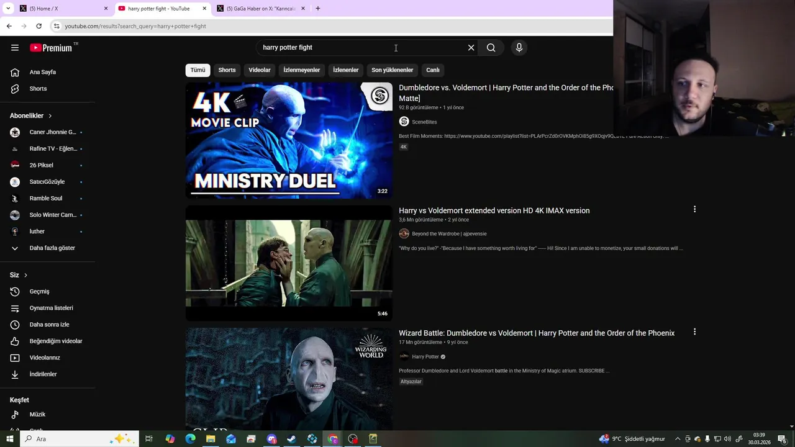This screenshot has width=795, height=447.
Task: Open Beyond the Wardrobe channel name
Action: 449,234
